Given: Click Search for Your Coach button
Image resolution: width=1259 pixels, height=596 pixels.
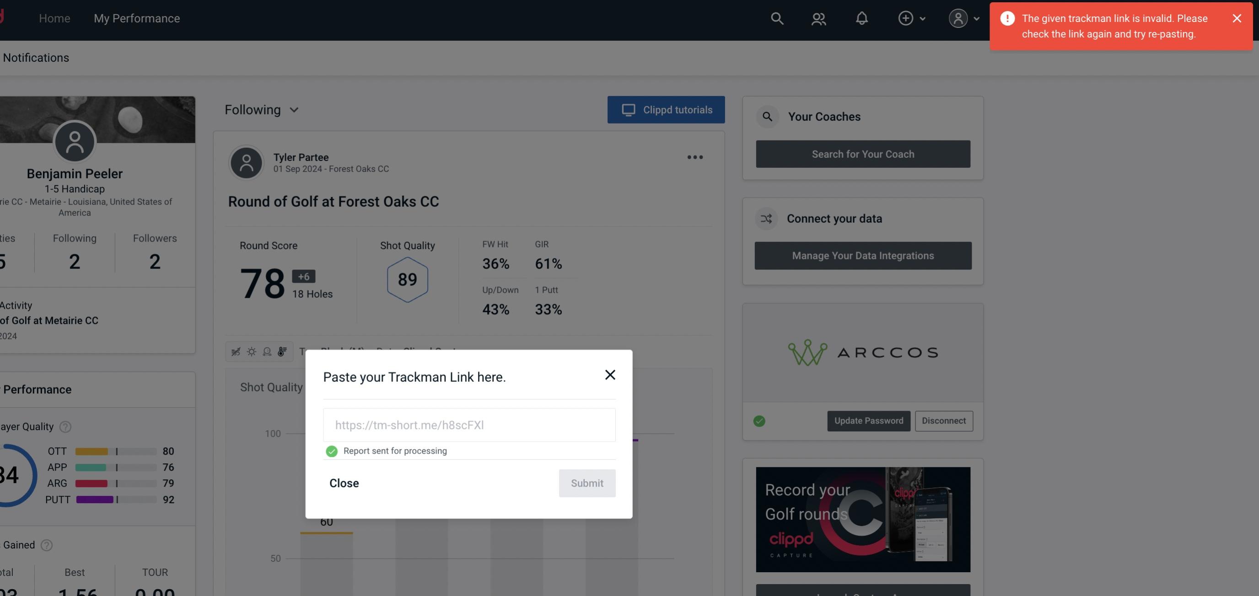Looking at the screenshot, I should (863, 153).
